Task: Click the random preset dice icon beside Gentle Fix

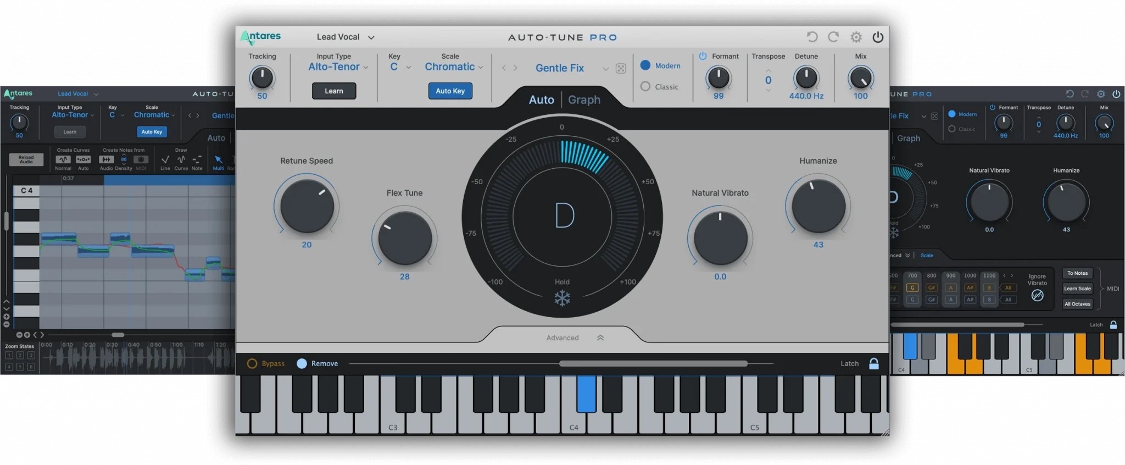Action: coord(621,68)
